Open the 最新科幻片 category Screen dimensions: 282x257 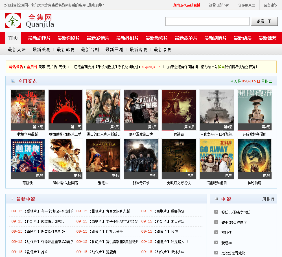click(127, 38)
